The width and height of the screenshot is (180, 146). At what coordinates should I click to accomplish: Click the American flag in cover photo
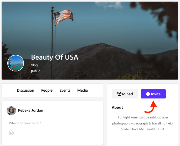point(63,17)
